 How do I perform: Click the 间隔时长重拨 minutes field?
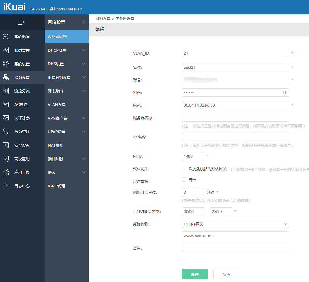pos(193,192)
